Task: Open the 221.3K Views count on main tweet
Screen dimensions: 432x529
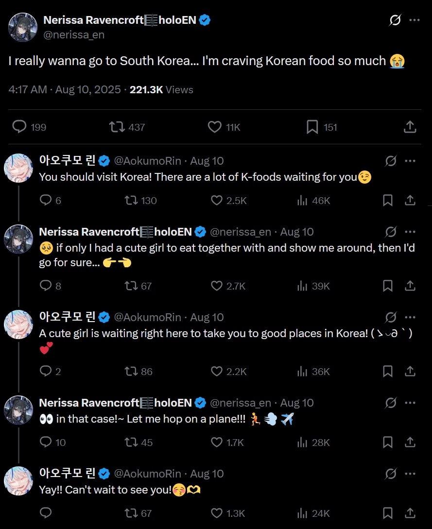Action: click(161, 90)
